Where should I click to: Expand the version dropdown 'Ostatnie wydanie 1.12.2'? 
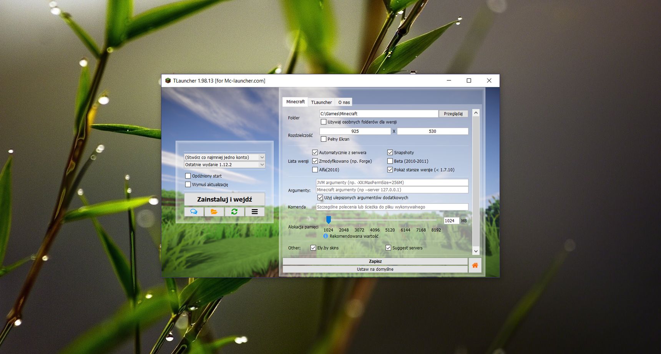click(224, 164)
